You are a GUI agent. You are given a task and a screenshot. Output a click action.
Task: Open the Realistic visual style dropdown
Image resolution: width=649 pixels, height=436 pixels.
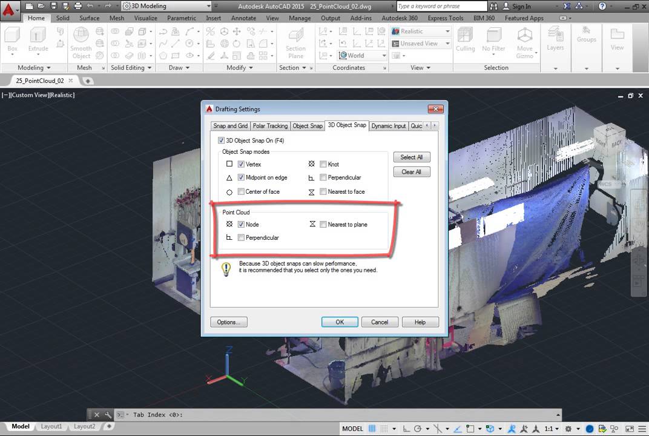point(421,31)
